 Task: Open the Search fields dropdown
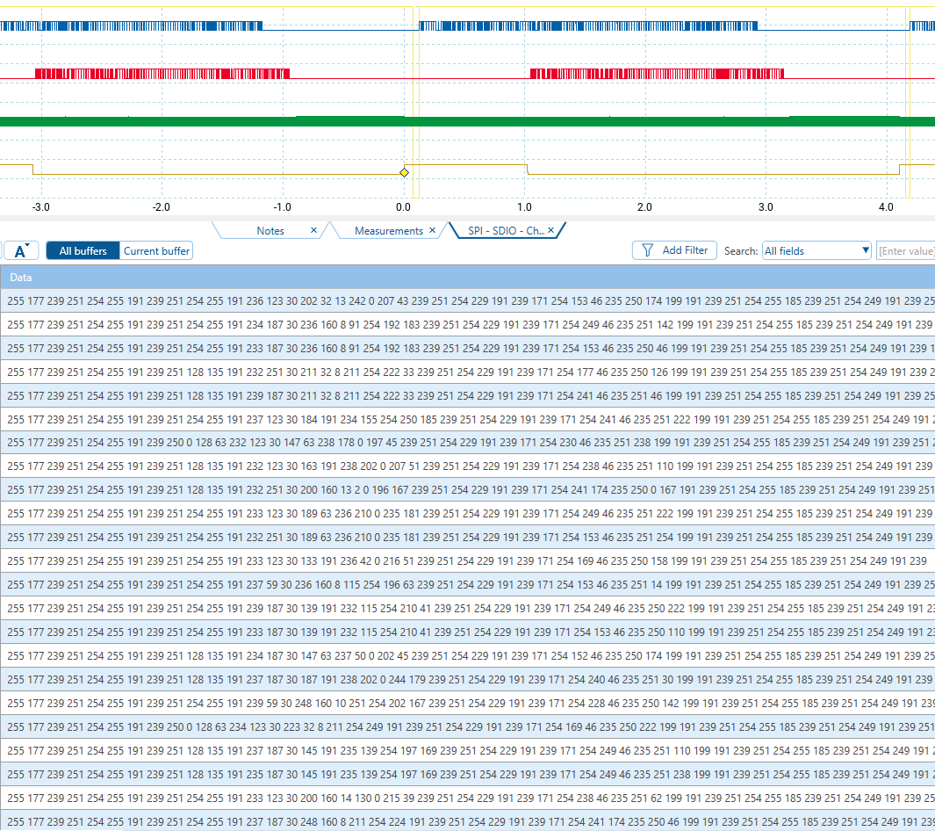816,251
